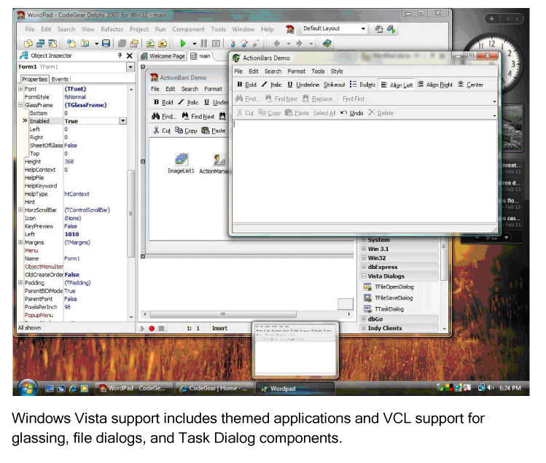Click the TFileOpenDialog component in the palette
Image resolution: width=546 pixels, height=463 pixels.
point(389,287)
